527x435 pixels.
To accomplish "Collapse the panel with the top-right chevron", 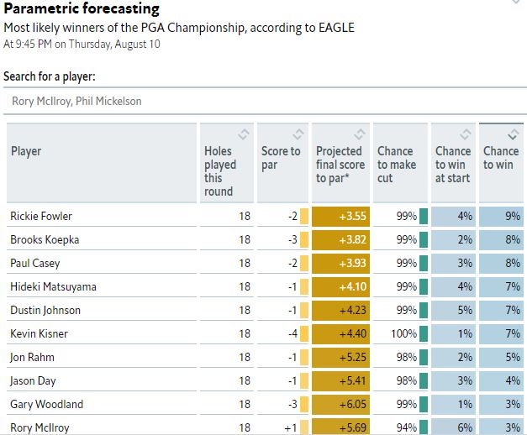I will pyautogui.click(x=514, y=3).
